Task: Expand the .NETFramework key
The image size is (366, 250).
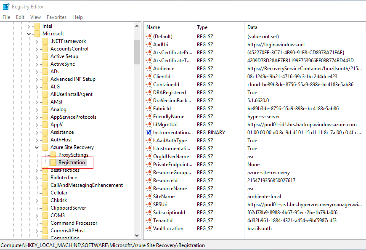Action: pyautogui.click(x=37, y=41)
